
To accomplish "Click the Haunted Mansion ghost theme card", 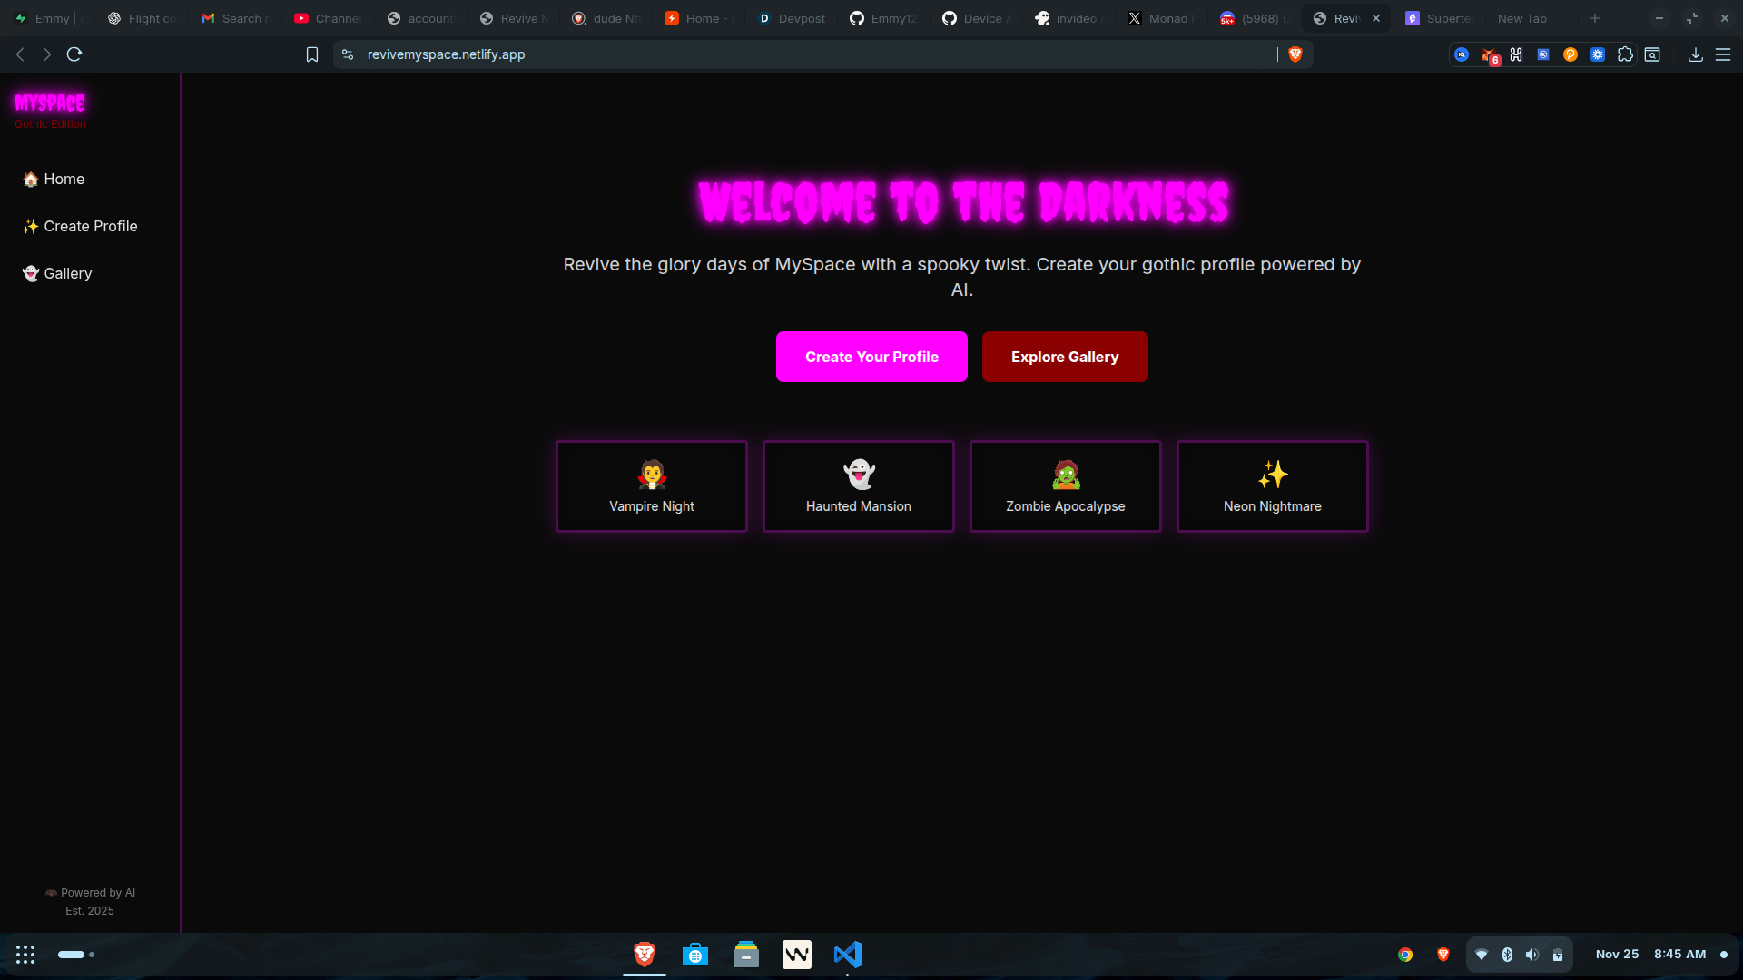I will click(858, 486).
